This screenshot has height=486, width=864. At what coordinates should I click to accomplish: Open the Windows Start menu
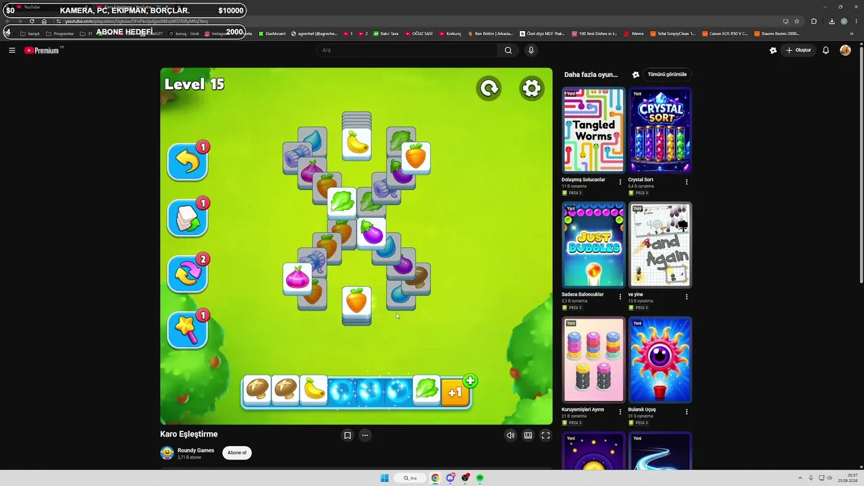pos(385,478)
